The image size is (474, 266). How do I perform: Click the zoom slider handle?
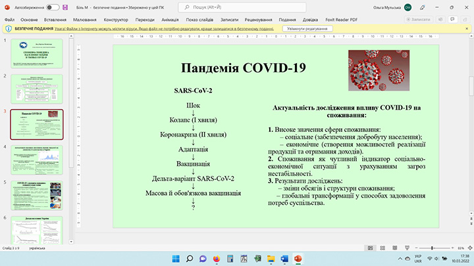click(x=432, y=248)
